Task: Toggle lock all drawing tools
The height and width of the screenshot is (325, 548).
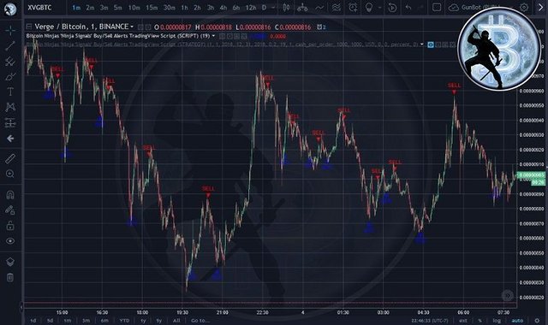Action: 10,226
